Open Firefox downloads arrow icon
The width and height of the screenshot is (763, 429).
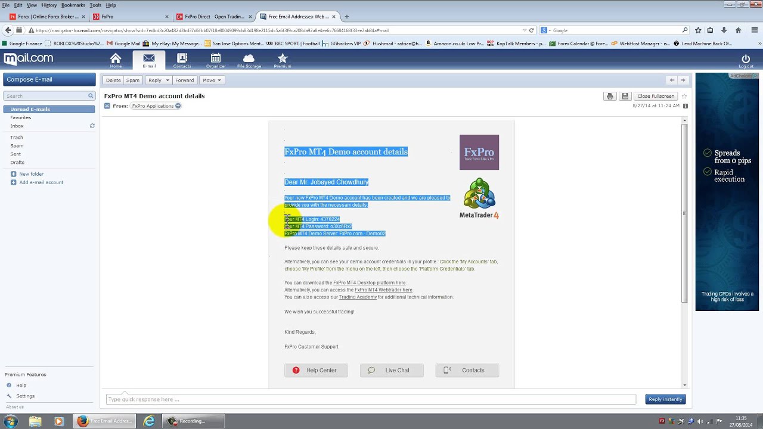[x=724, y=30]
